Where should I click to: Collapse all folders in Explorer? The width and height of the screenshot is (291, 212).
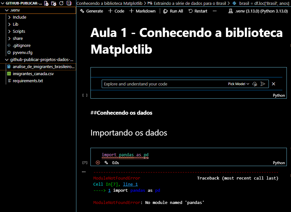(69, 4)
